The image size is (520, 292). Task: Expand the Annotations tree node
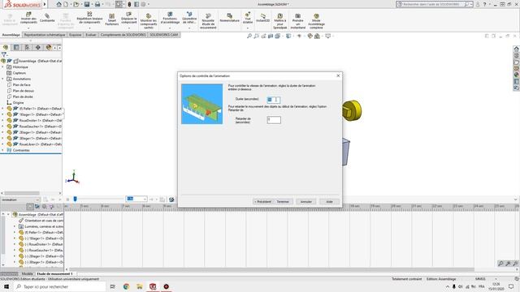click(x=2, y=79)
